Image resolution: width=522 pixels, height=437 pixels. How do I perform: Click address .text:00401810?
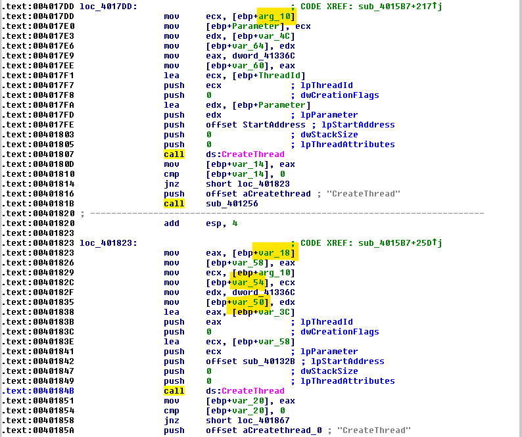click(x=38, y=174)
